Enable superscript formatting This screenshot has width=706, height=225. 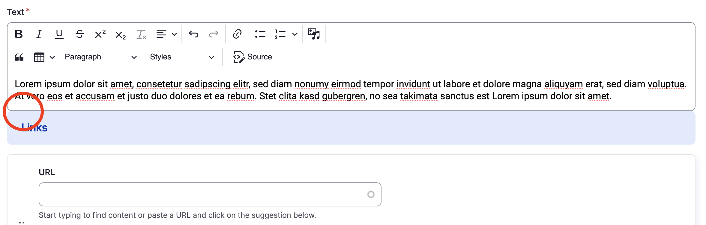coord(100,34)
